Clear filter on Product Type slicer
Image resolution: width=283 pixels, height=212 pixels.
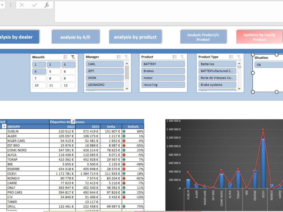coord(239,57)
